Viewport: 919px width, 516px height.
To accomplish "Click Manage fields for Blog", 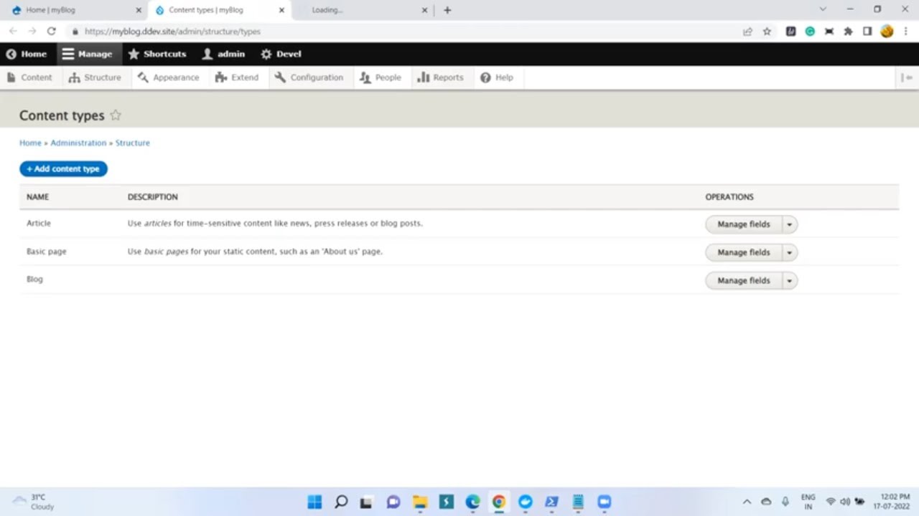I will point(744,281).
